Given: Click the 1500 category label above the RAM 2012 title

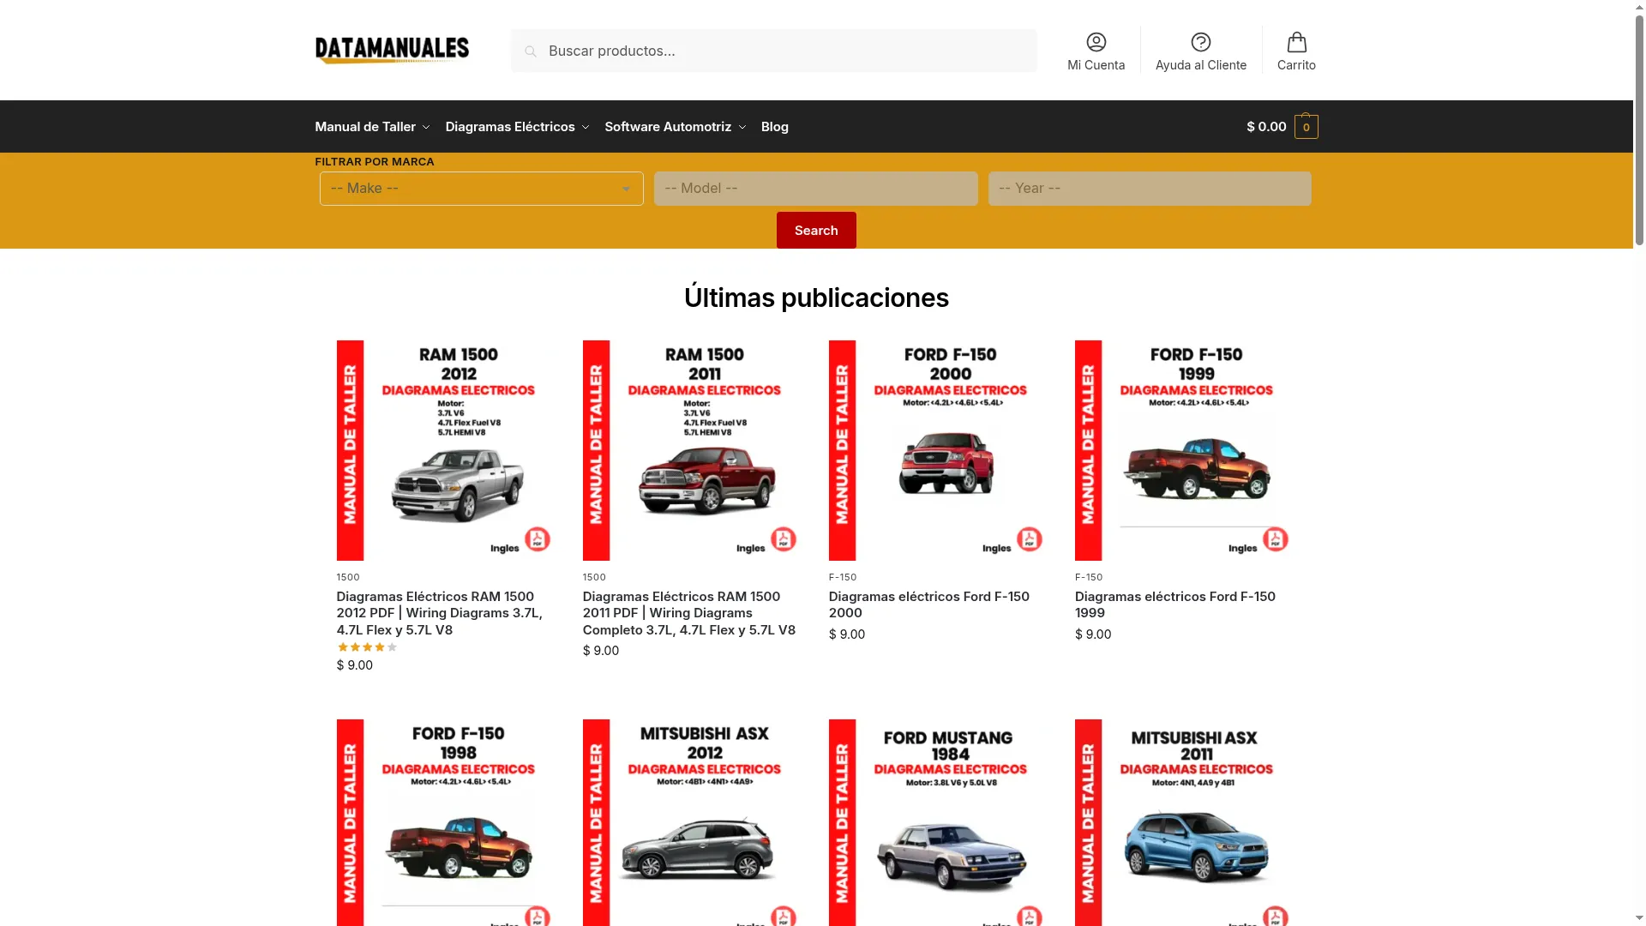Looking at the screenshot, I should 348,577.
